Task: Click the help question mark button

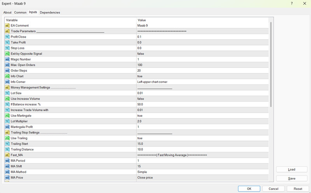Action: coord(292,3)
